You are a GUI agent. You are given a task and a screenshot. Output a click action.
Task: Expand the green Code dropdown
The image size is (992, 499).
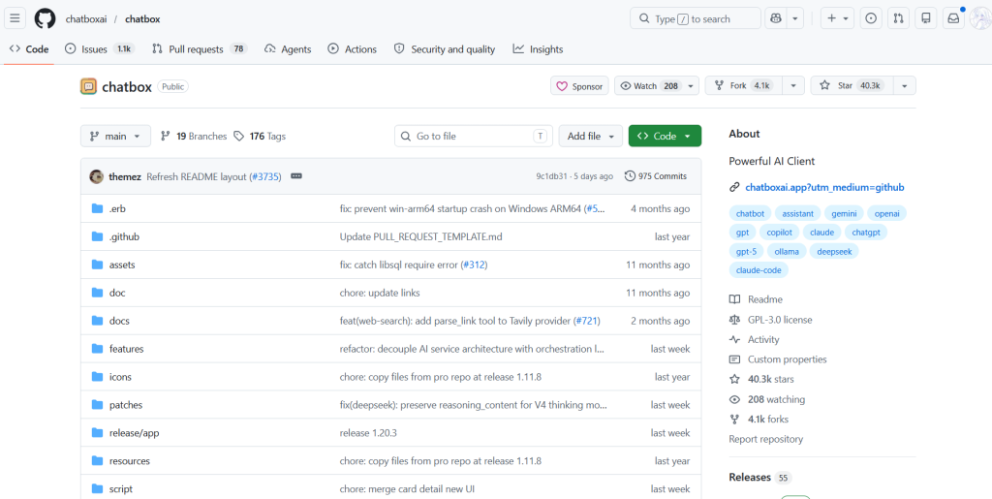pos(665,136)
